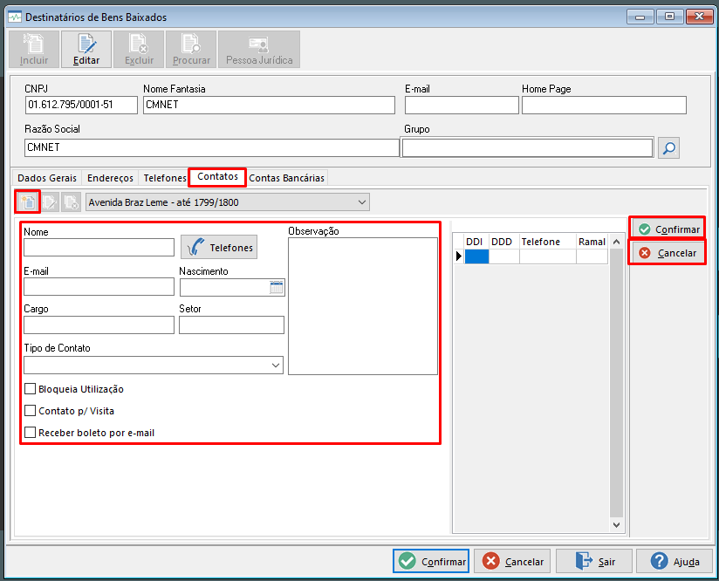Open the Nascimento calendar picker icon
This screenshot has height=581, width=719.
[277, 288]
